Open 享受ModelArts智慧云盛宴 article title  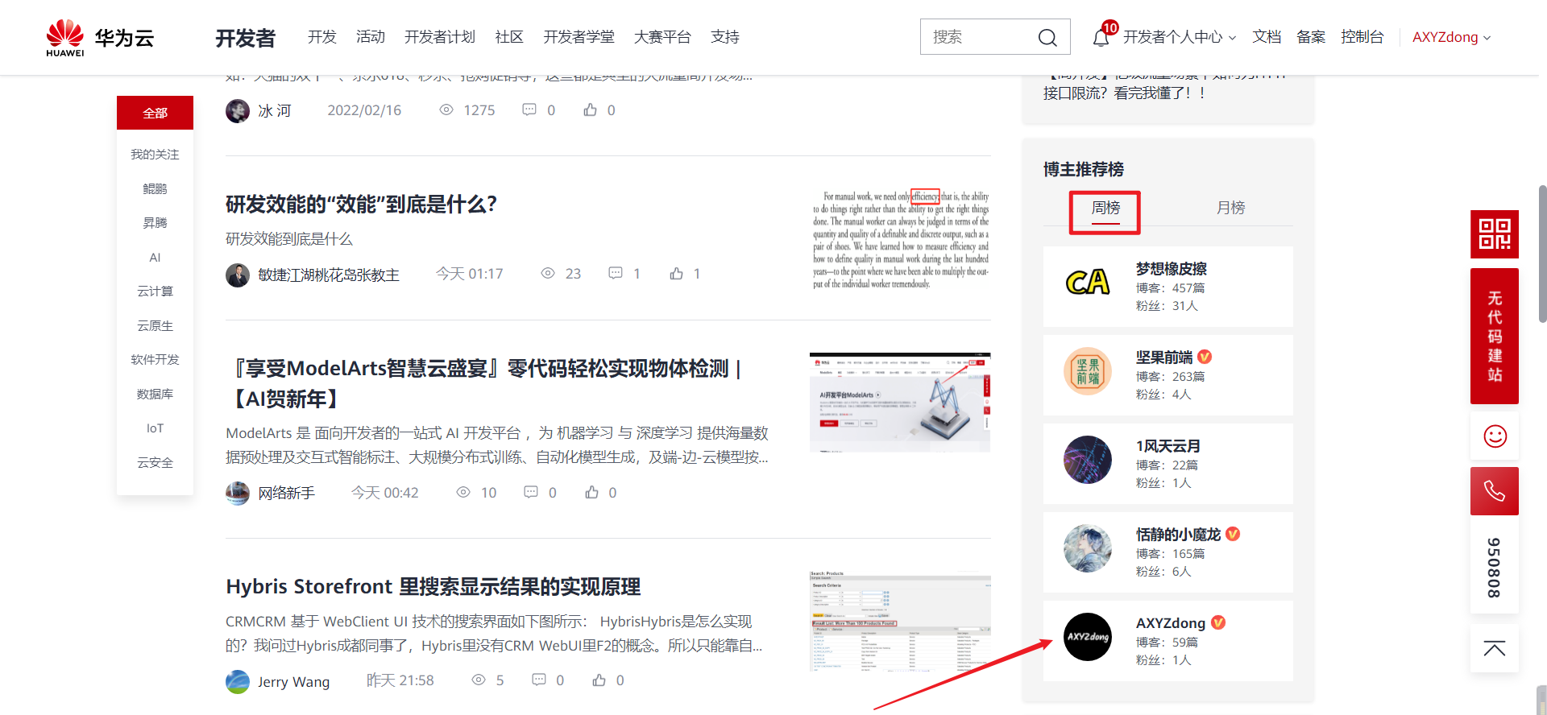[485, 383]
